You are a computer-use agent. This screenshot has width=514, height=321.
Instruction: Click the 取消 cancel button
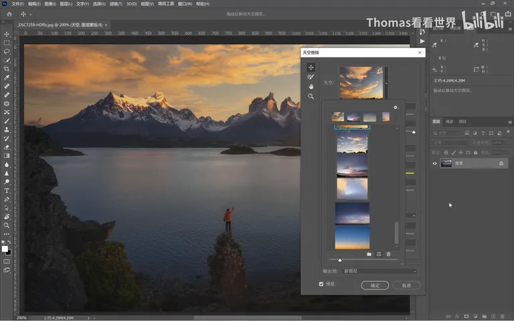(x=406, y=286)
